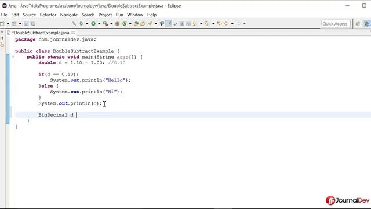Click the Debug bug icon
This screenshot has height=209, width=371.
pyautogui.click(x=81, y=24)
